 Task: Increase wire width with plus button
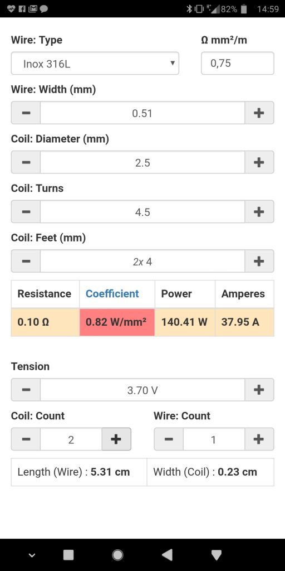259,113
